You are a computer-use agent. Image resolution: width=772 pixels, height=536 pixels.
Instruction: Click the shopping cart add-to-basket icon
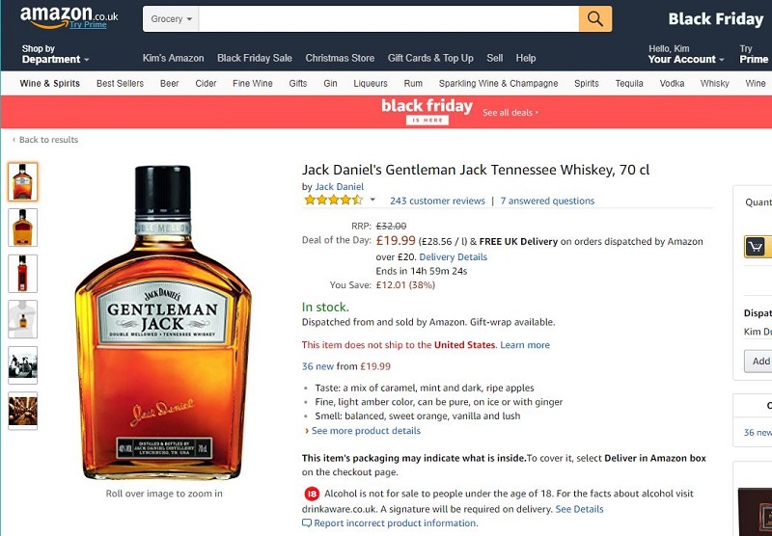(x=756, y=246)
